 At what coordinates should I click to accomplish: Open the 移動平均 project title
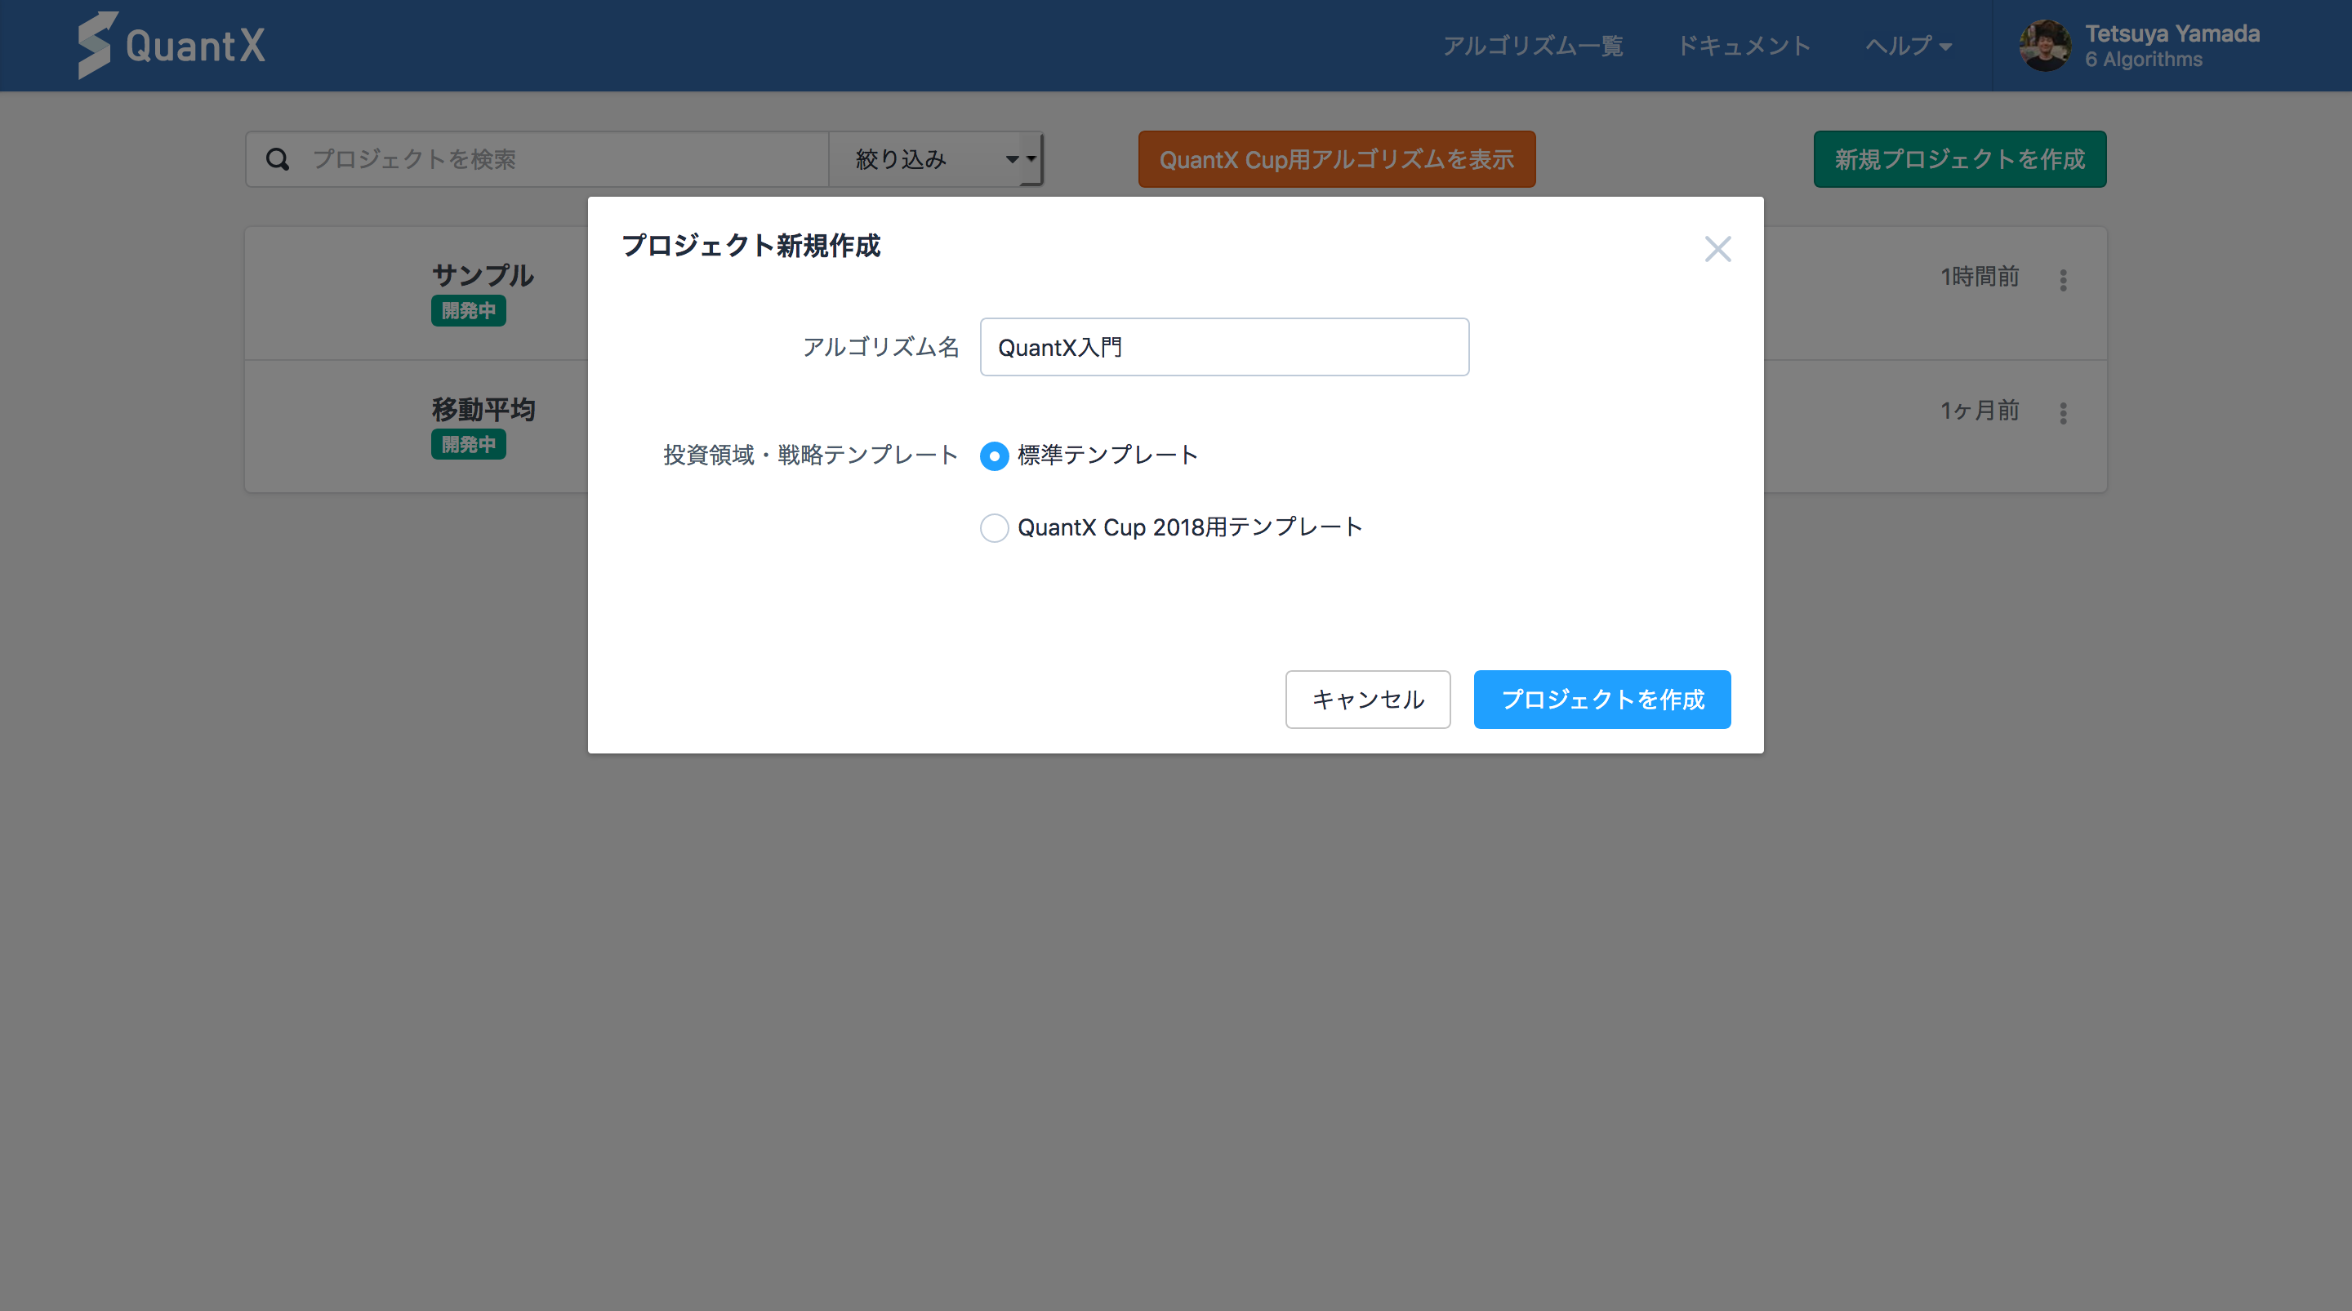coord(482,409)
